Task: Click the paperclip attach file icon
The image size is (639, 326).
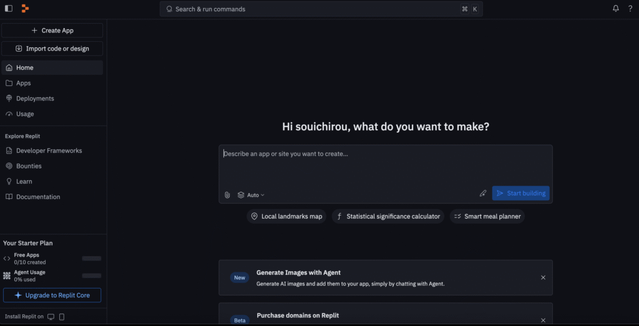Action: [x=227, y=195]
